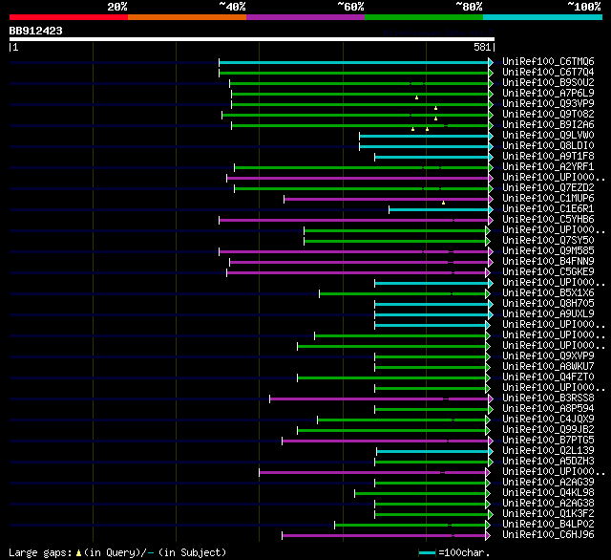Click the UniRef100_A5DZH3 label
Image resolution: width=611 pixels, height=560 pixels.
click(548, 462)
